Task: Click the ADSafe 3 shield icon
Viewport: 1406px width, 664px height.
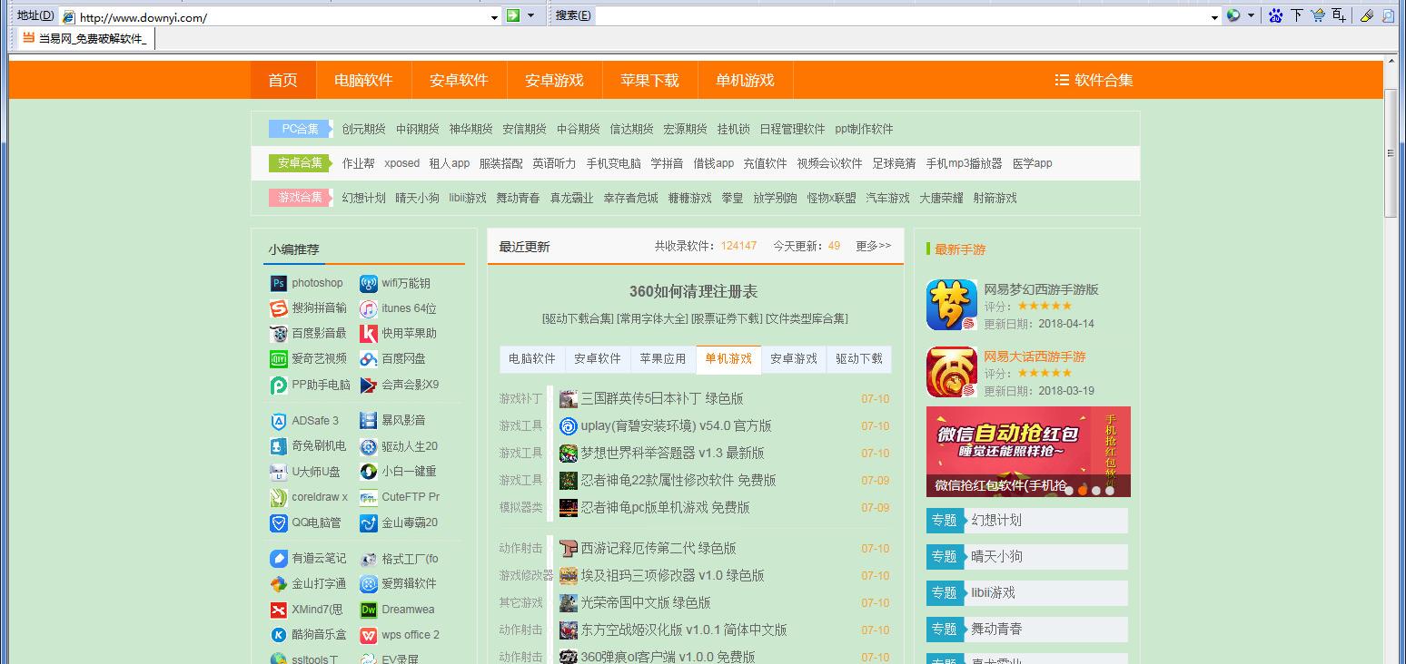Action: pyautogui.click(x=279, y=422)
